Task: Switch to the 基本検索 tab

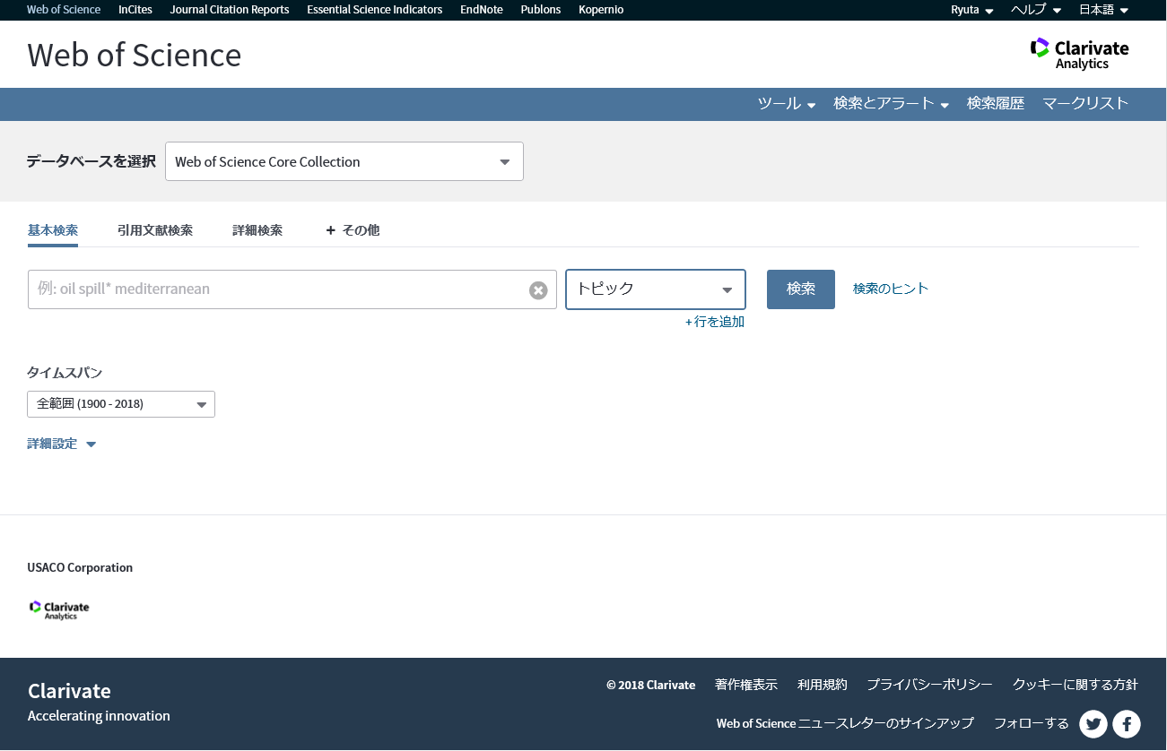Action: [53, 230]
